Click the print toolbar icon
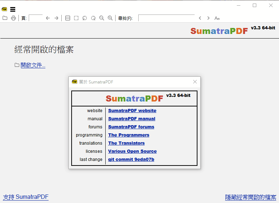Screen dimensions: 279x203 pos(13,18)
